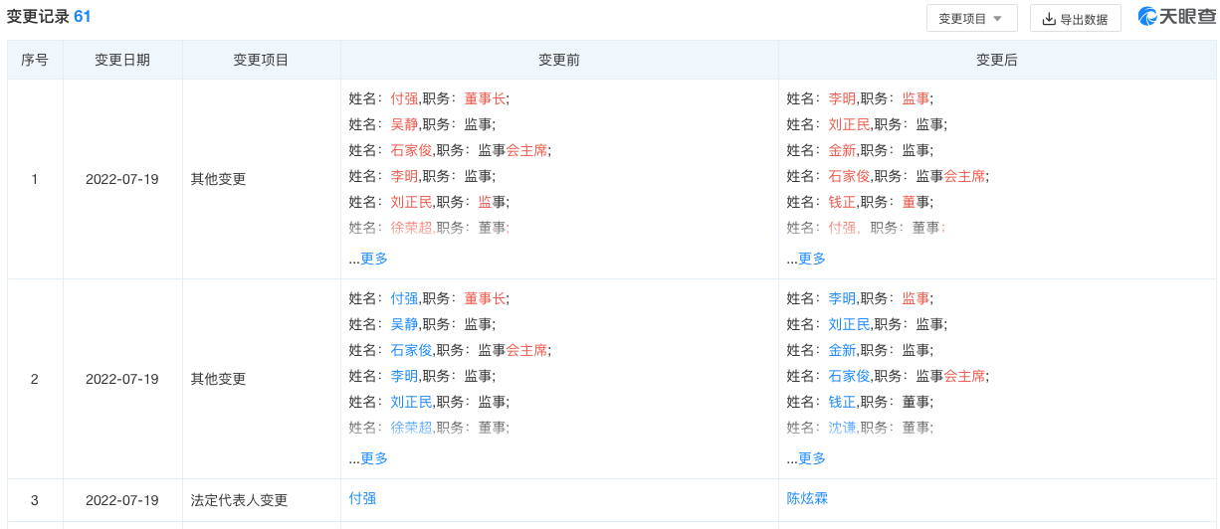Open 李明 link in row 2 变更后
The width and height of the screenshot is (1220, 529).
click(842, 298)
